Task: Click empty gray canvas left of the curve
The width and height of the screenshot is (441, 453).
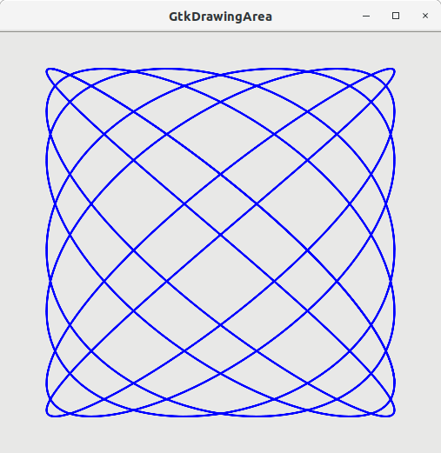Action: tap(23, 243)
